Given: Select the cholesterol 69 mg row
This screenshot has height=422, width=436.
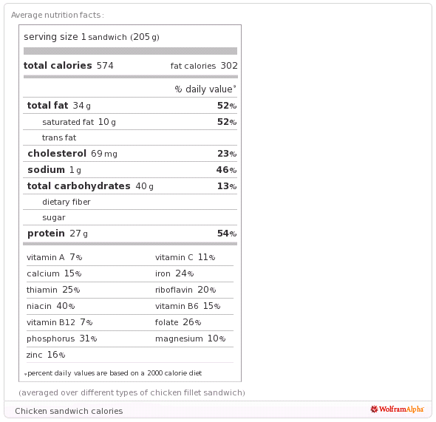Looking at the screenshot, I should (x=130, y=154).
